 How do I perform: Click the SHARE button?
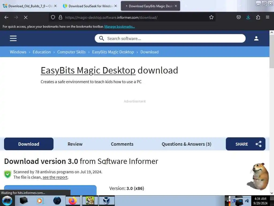tap(246, 144)
